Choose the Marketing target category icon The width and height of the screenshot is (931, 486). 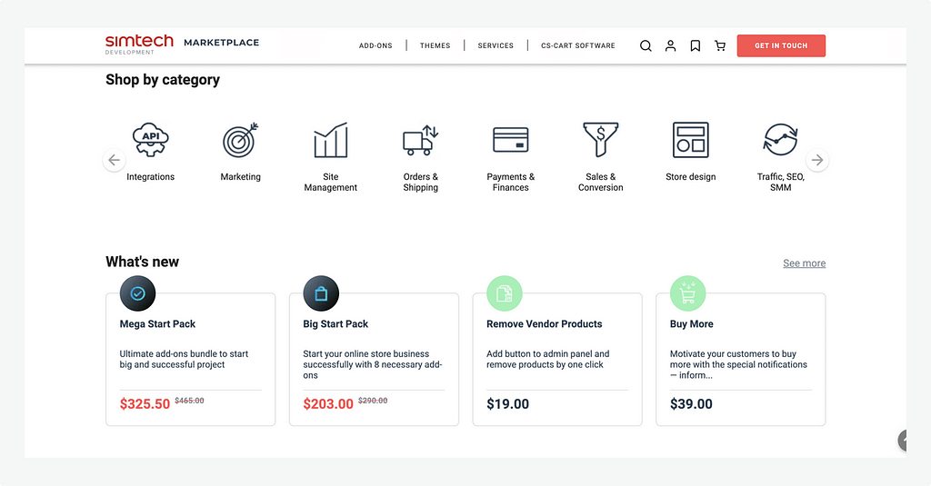tap(240, 141)
